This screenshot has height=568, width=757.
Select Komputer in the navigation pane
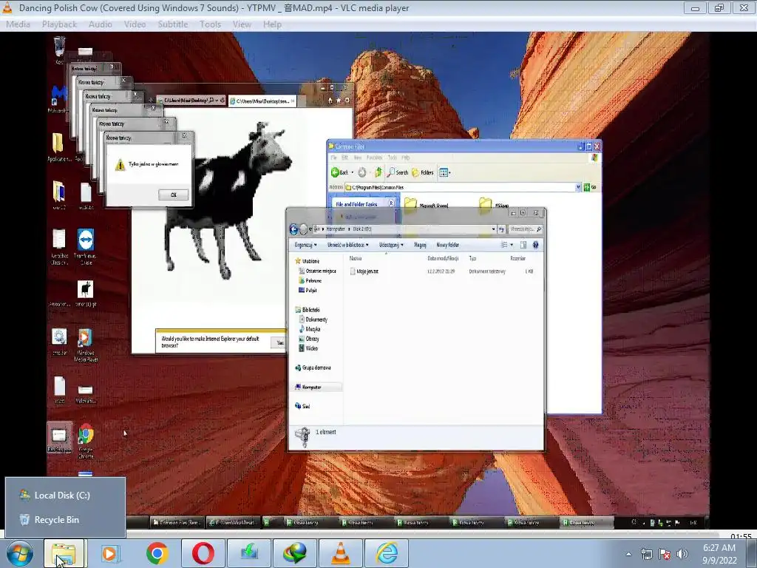(318, 388)
